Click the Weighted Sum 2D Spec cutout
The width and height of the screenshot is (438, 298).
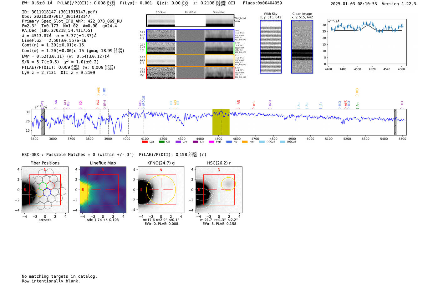point(161,21)
